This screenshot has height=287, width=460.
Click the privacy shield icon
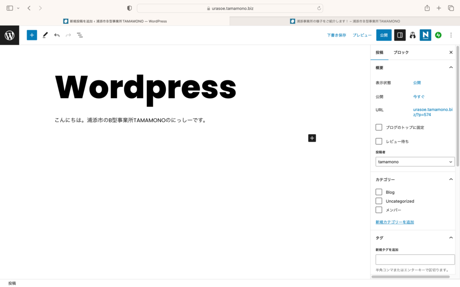[x=129, y=8]
